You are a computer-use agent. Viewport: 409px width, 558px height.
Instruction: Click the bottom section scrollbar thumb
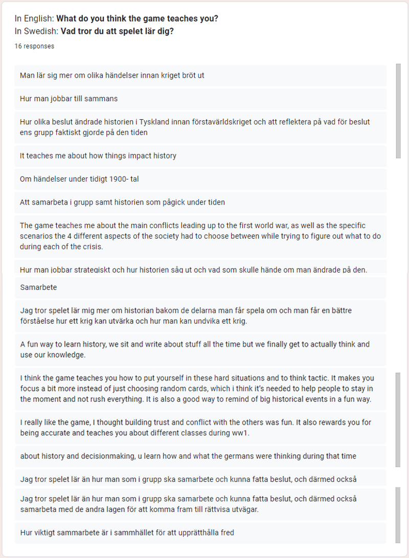(398, 515)
